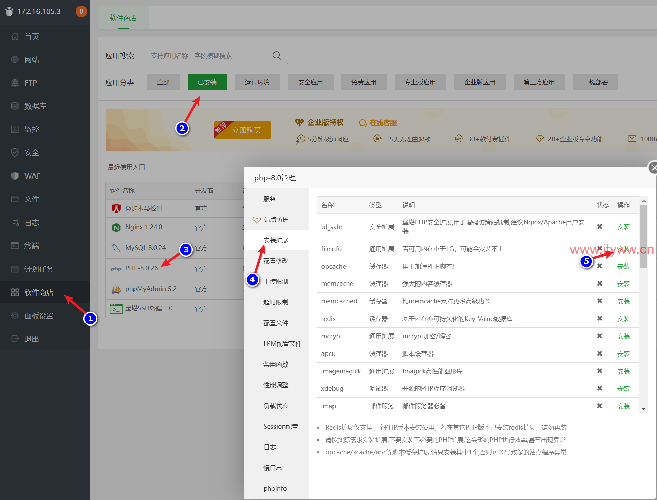Click the 微步木马检测 app icon

click(x=116, y=208)
